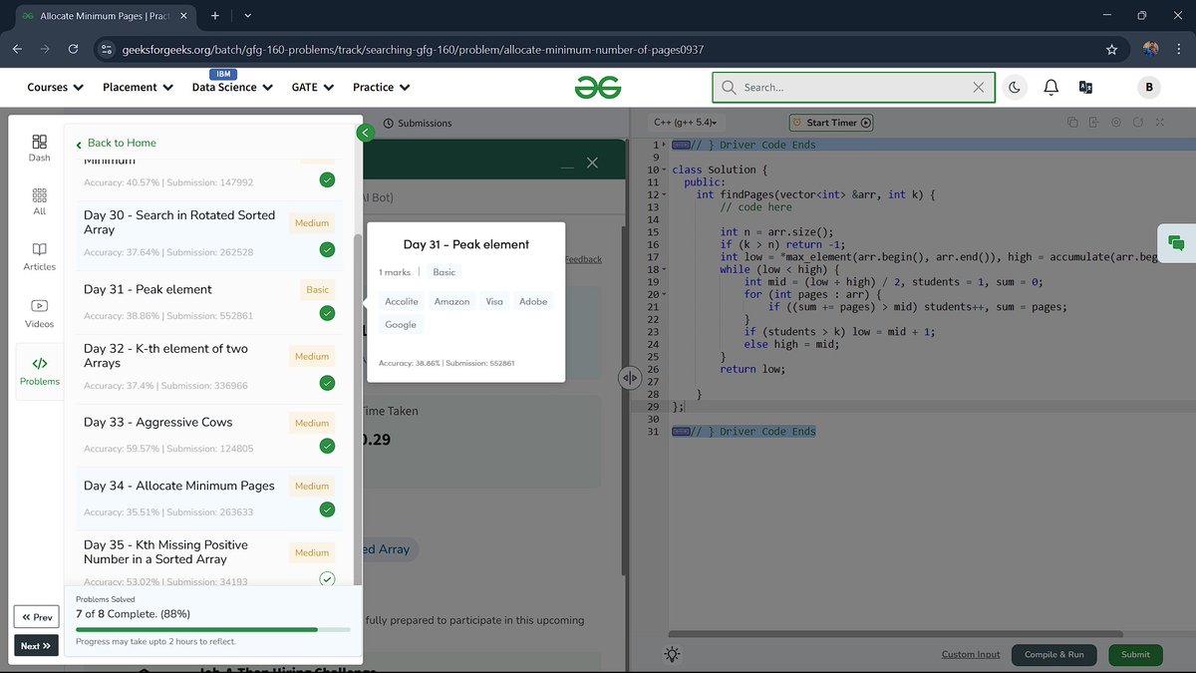This screenshot has height=673, width=1196.
Task: Expand the Courses dropdown menu
Action: tap(55, 88)
